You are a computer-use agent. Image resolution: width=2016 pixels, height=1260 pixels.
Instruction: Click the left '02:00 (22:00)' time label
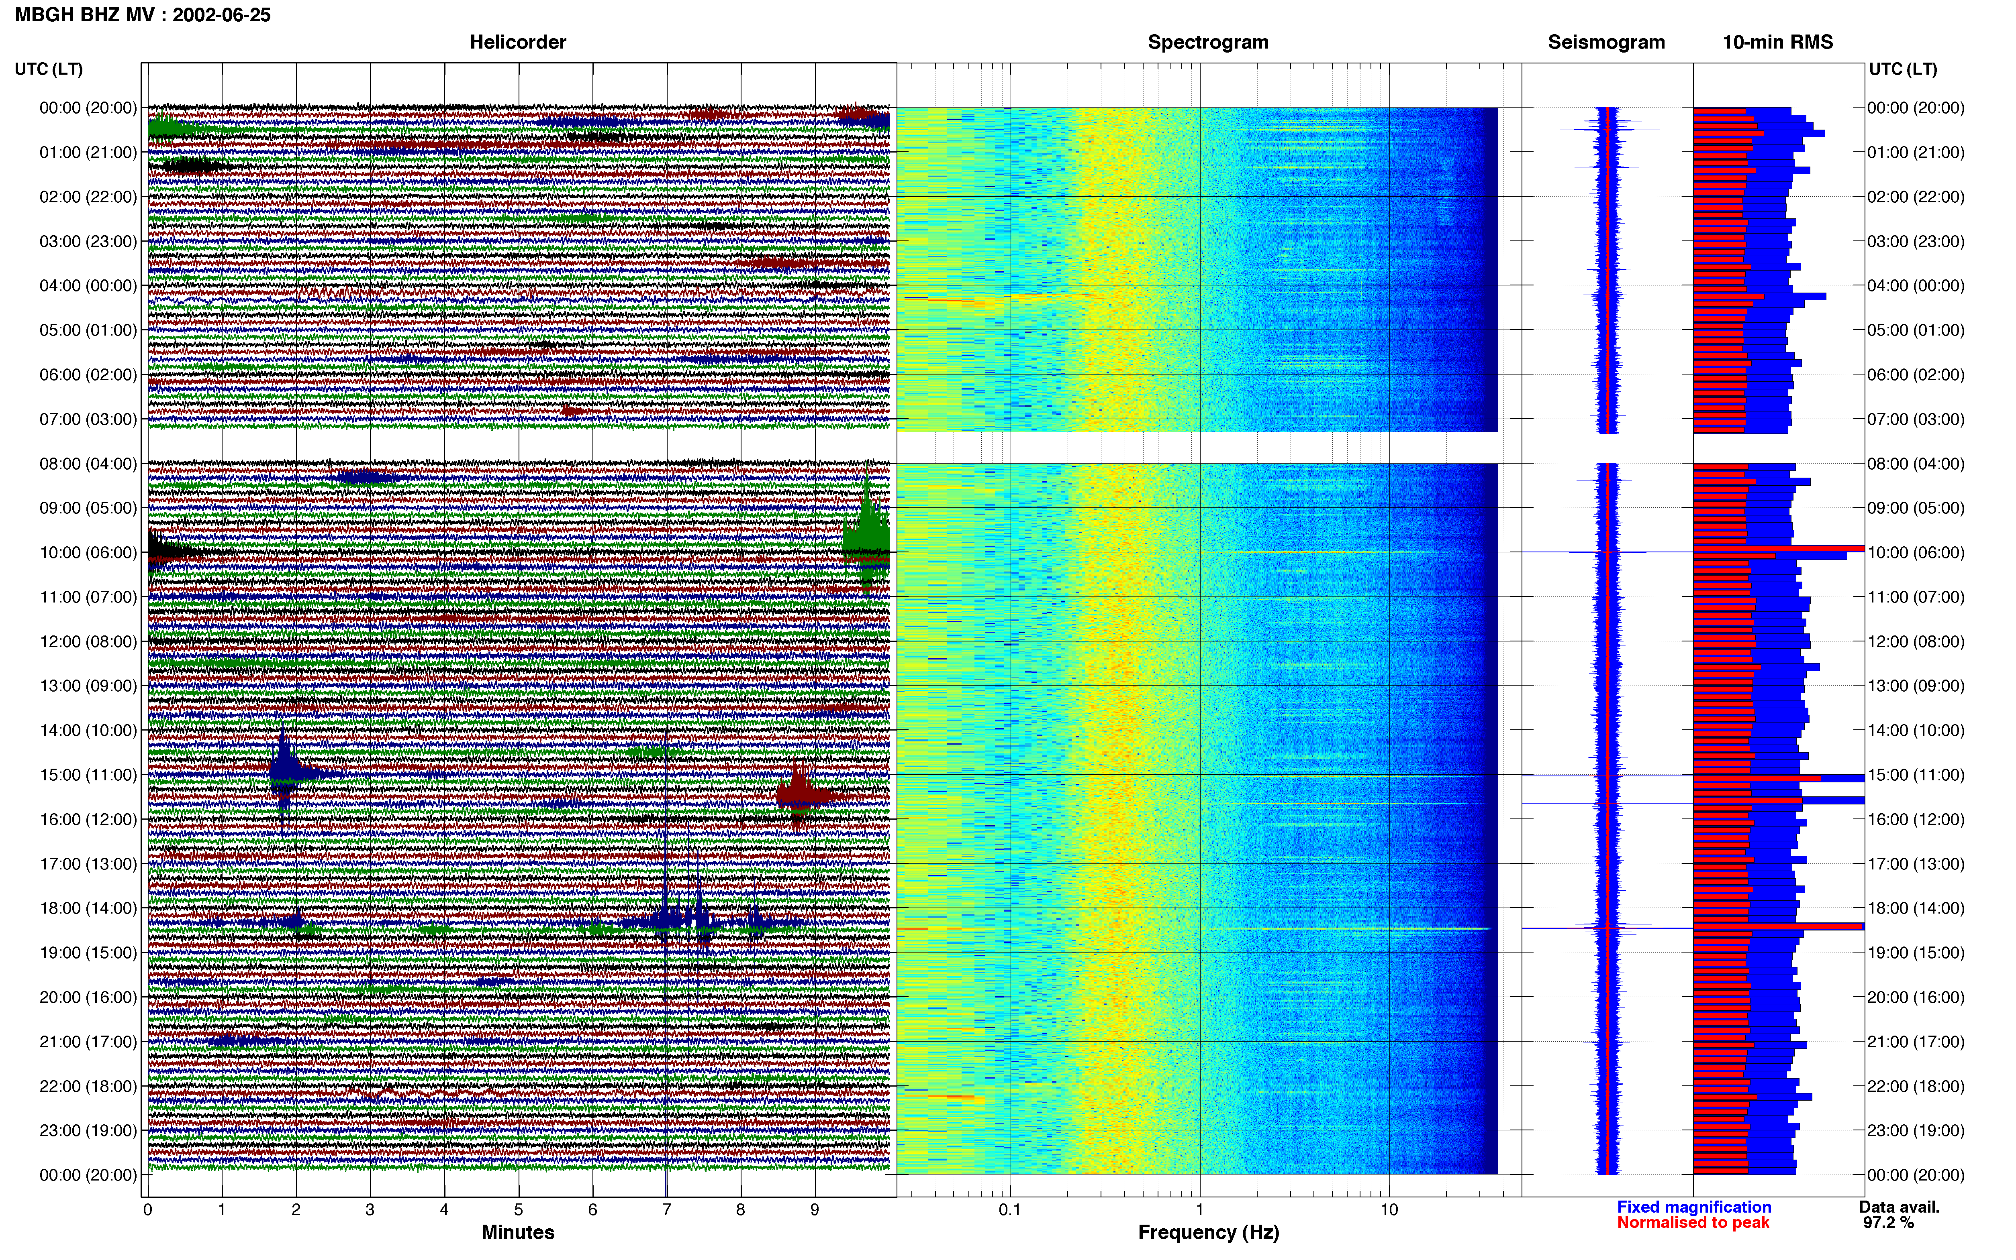(x=88, y=197)
